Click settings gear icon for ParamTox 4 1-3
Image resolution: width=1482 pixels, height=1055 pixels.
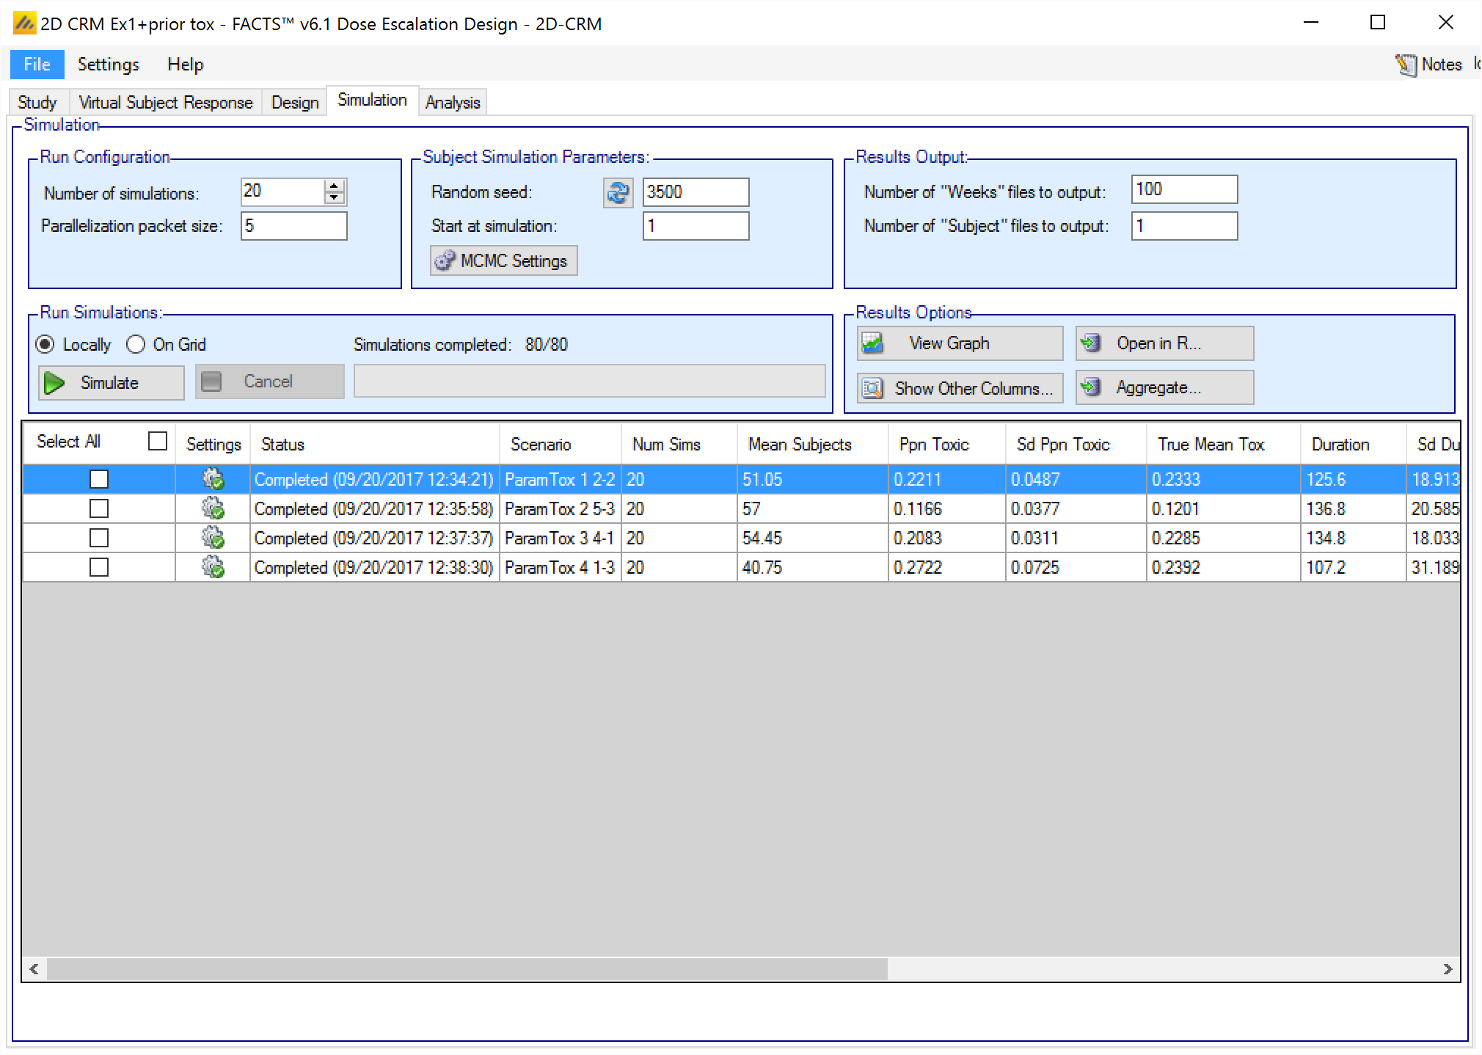pyautogui.click(x=213, y=567)
